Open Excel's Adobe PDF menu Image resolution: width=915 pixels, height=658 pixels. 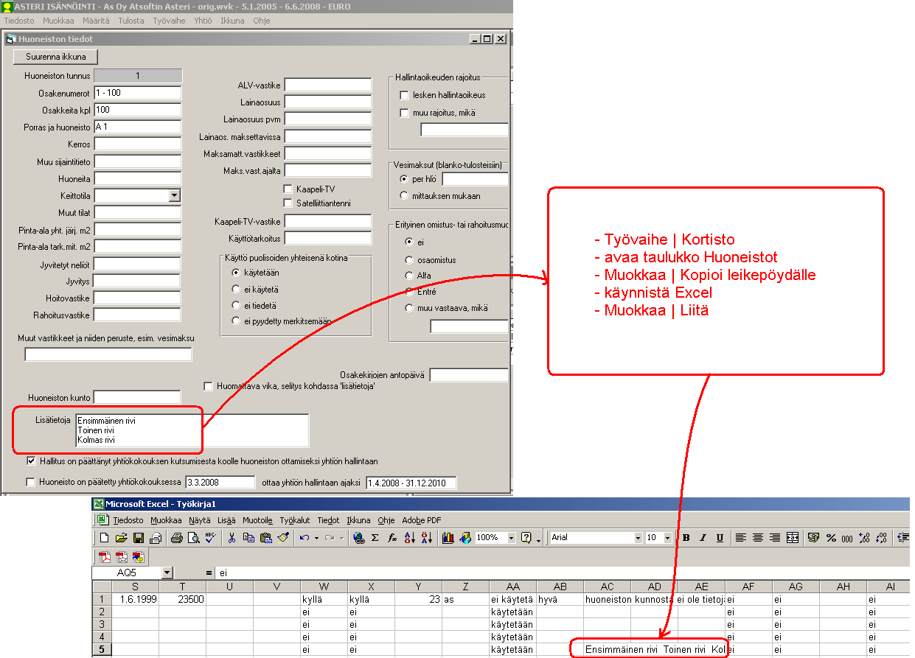[421, 520]
